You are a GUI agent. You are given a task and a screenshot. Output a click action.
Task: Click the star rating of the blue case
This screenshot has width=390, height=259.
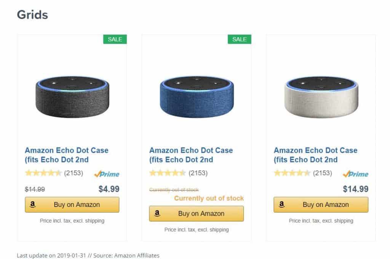(168, 173)
